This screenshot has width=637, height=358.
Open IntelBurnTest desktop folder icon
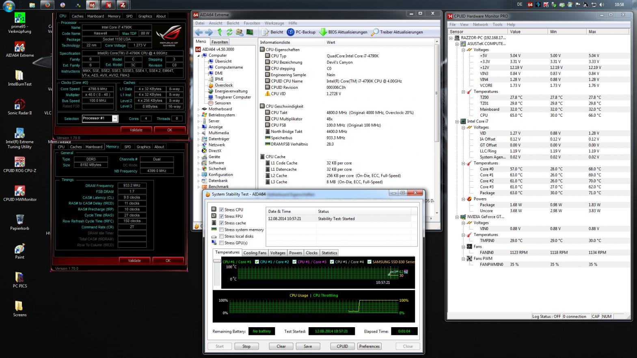point(19,78)
